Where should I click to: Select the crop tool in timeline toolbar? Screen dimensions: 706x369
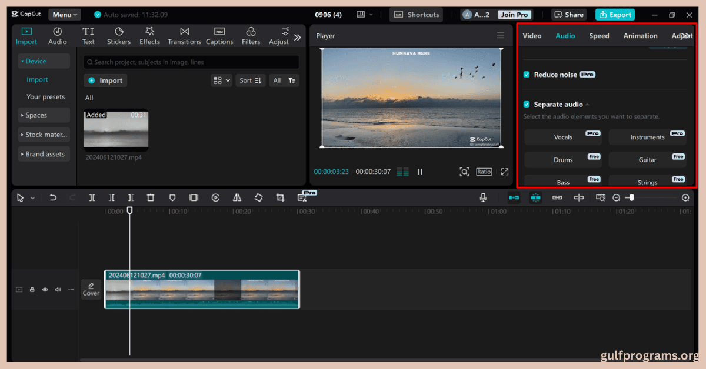(x=280, y=198)
